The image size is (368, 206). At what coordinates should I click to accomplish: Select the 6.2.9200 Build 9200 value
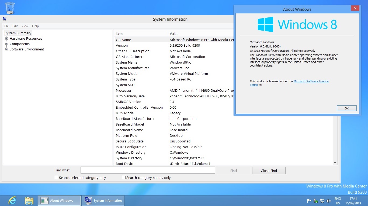tap(185, 45)
